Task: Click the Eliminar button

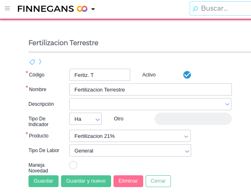Action: [x=128, y=181]
